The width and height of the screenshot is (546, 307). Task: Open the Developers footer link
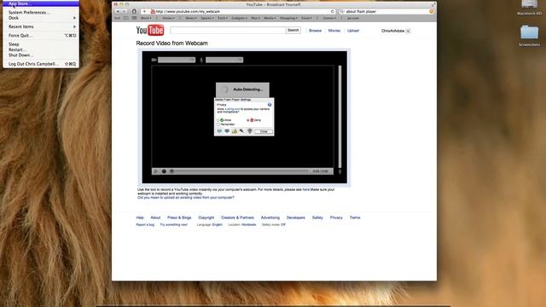coord(296,217)
